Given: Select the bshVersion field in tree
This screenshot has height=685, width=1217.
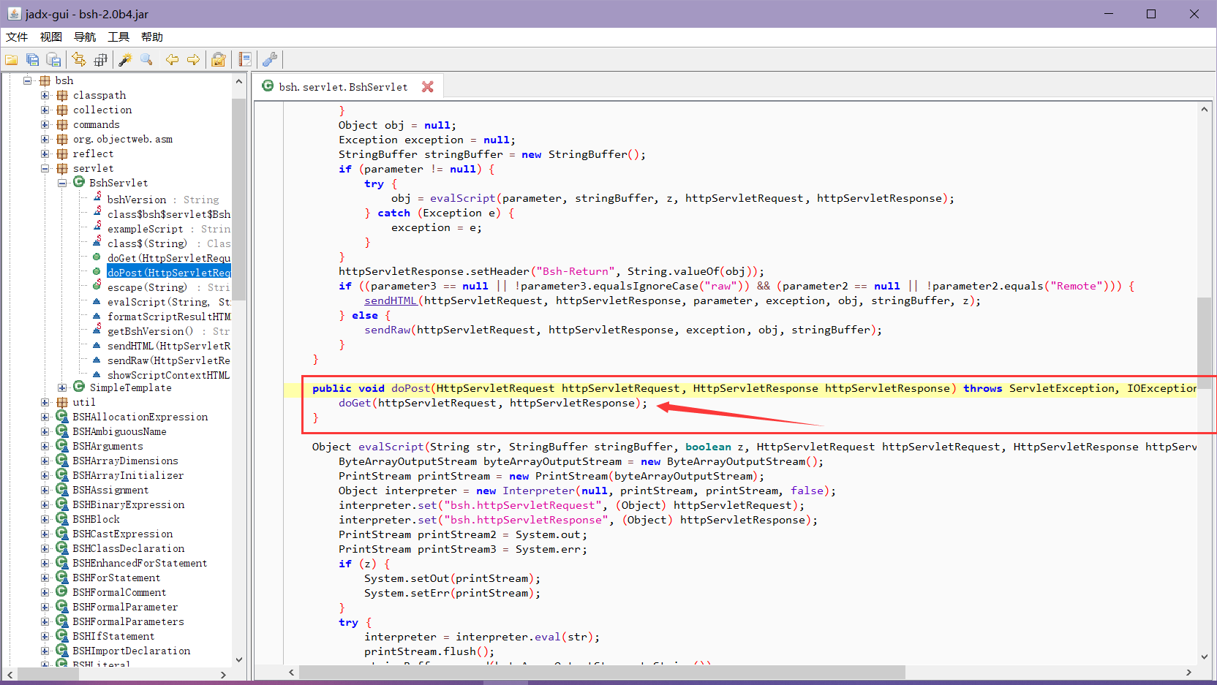Looking at the screenshot, I should 163,200.
